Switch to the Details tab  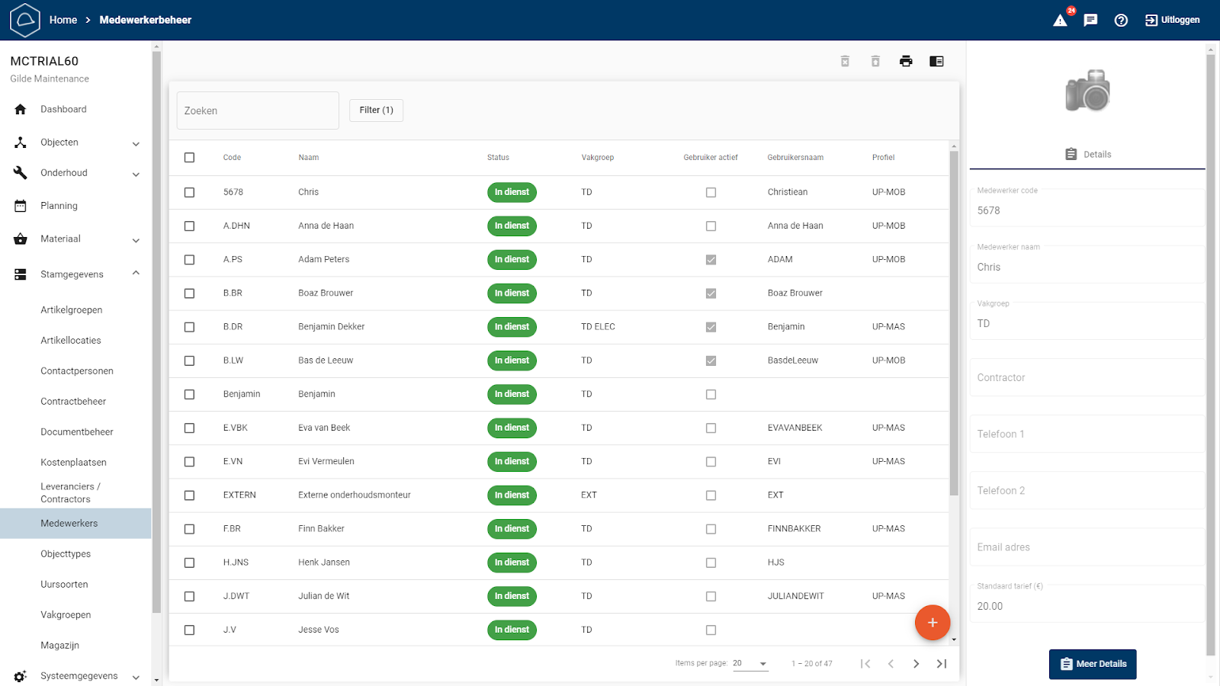1088,155
